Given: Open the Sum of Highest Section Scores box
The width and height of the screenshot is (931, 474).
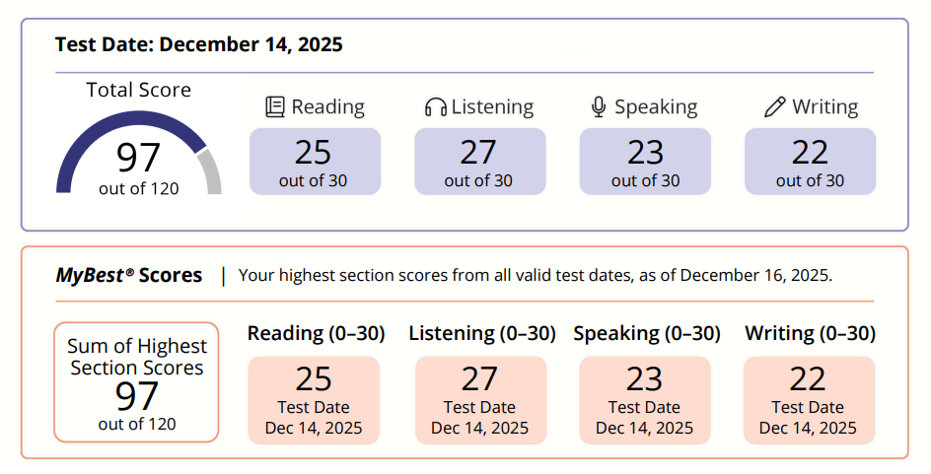Looking at the screenshot, I should [x=136, y=382].
